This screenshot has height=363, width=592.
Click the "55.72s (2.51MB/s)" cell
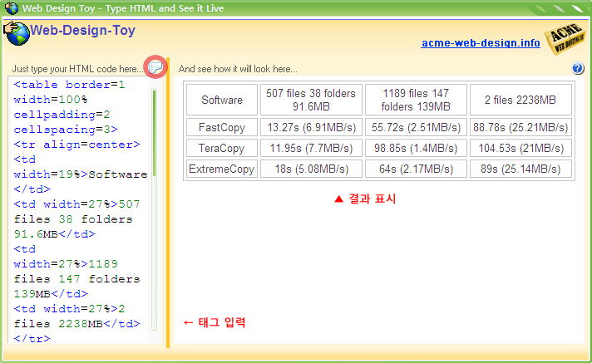point(416,127)
